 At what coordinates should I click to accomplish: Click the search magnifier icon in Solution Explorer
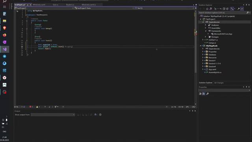click(248, 13)
